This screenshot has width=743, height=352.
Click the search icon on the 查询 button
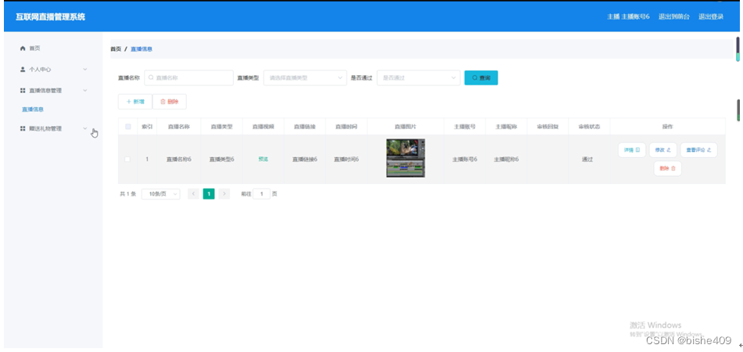(x=475, y=77)
